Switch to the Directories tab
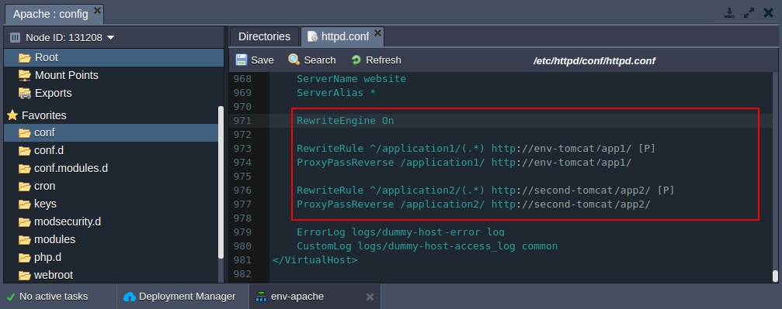The width and height of the screenshot is (782, 309). point(264,36)
